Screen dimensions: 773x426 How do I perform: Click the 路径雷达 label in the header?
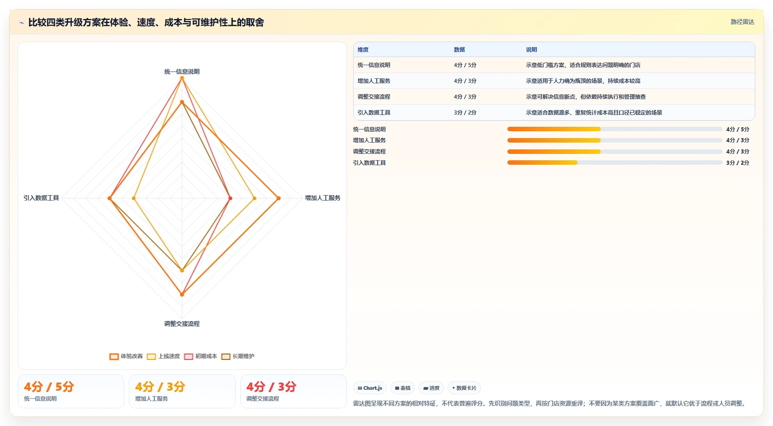742,22
